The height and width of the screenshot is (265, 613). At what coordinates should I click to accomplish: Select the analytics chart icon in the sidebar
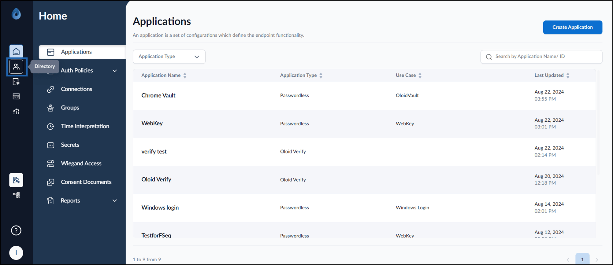[16, 112]
